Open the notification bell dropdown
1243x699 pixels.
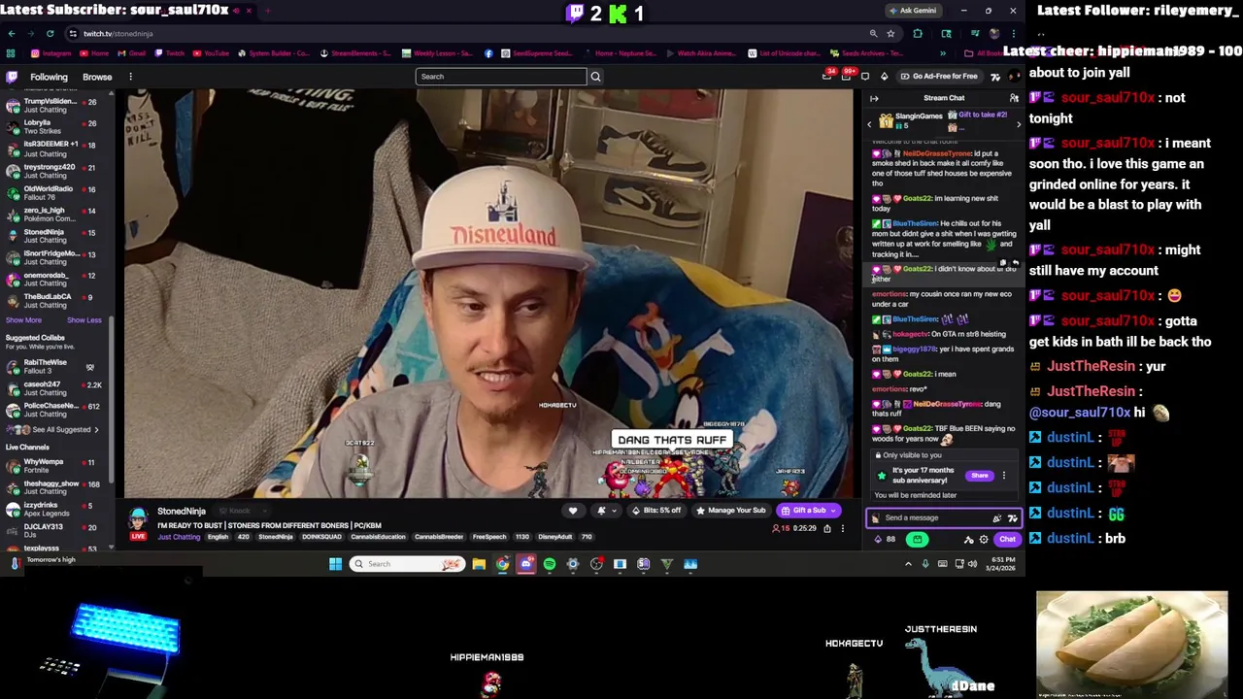(x=605, y=511)
